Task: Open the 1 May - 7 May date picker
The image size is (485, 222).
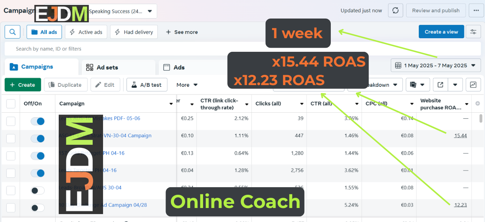Action: [435, 65]
